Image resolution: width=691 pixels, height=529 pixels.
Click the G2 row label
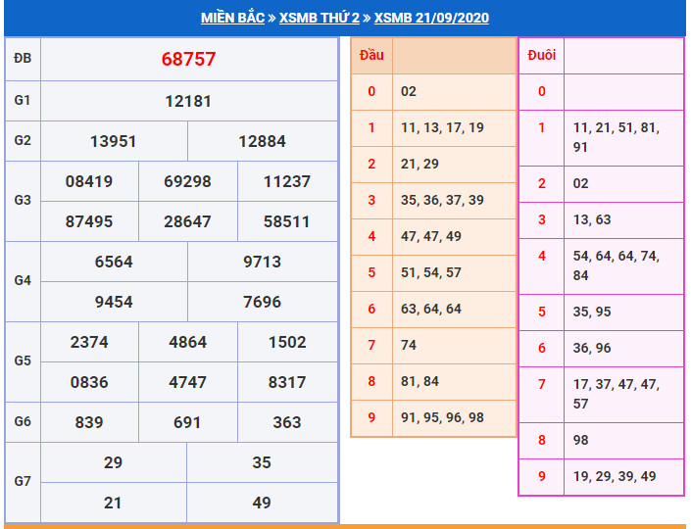point(23,140)
